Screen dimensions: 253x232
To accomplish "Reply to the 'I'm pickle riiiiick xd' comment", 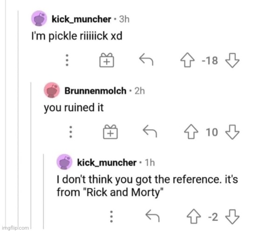I will coord(146,60).
